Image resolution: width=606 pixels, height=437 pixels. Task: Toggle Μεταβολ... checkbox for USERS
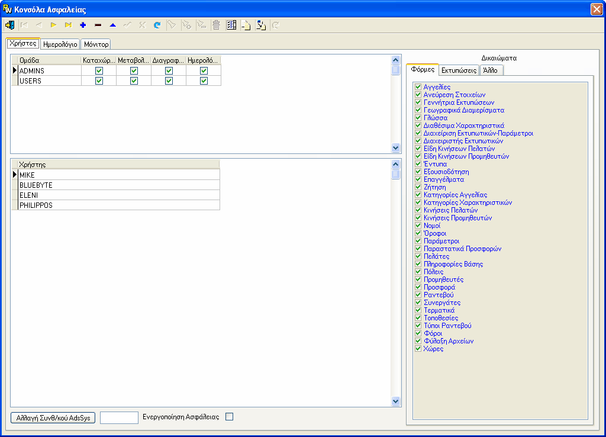(x=134, y=81)
